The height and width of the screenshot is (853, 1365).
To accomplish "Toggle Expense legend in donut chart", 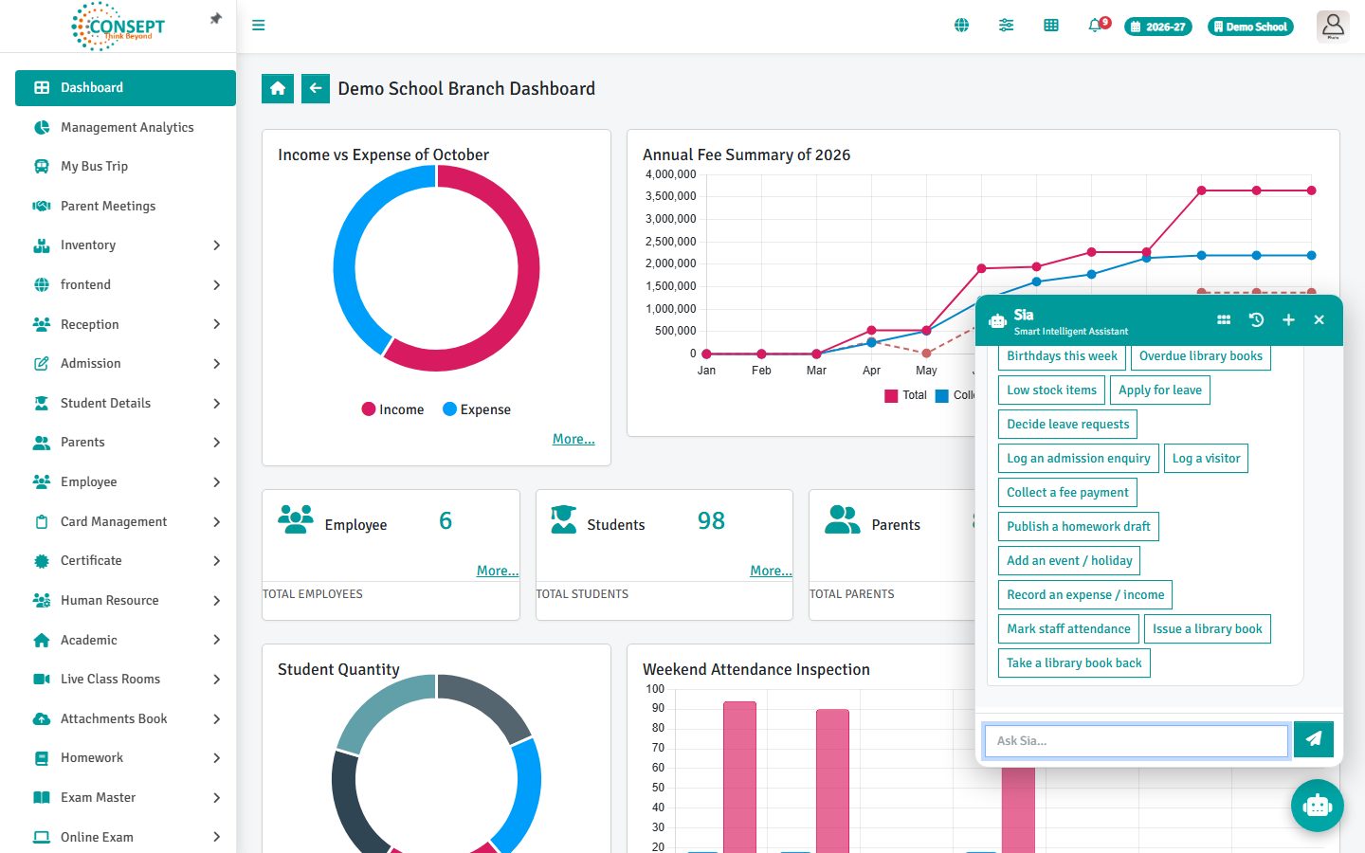I will (477, 409).
